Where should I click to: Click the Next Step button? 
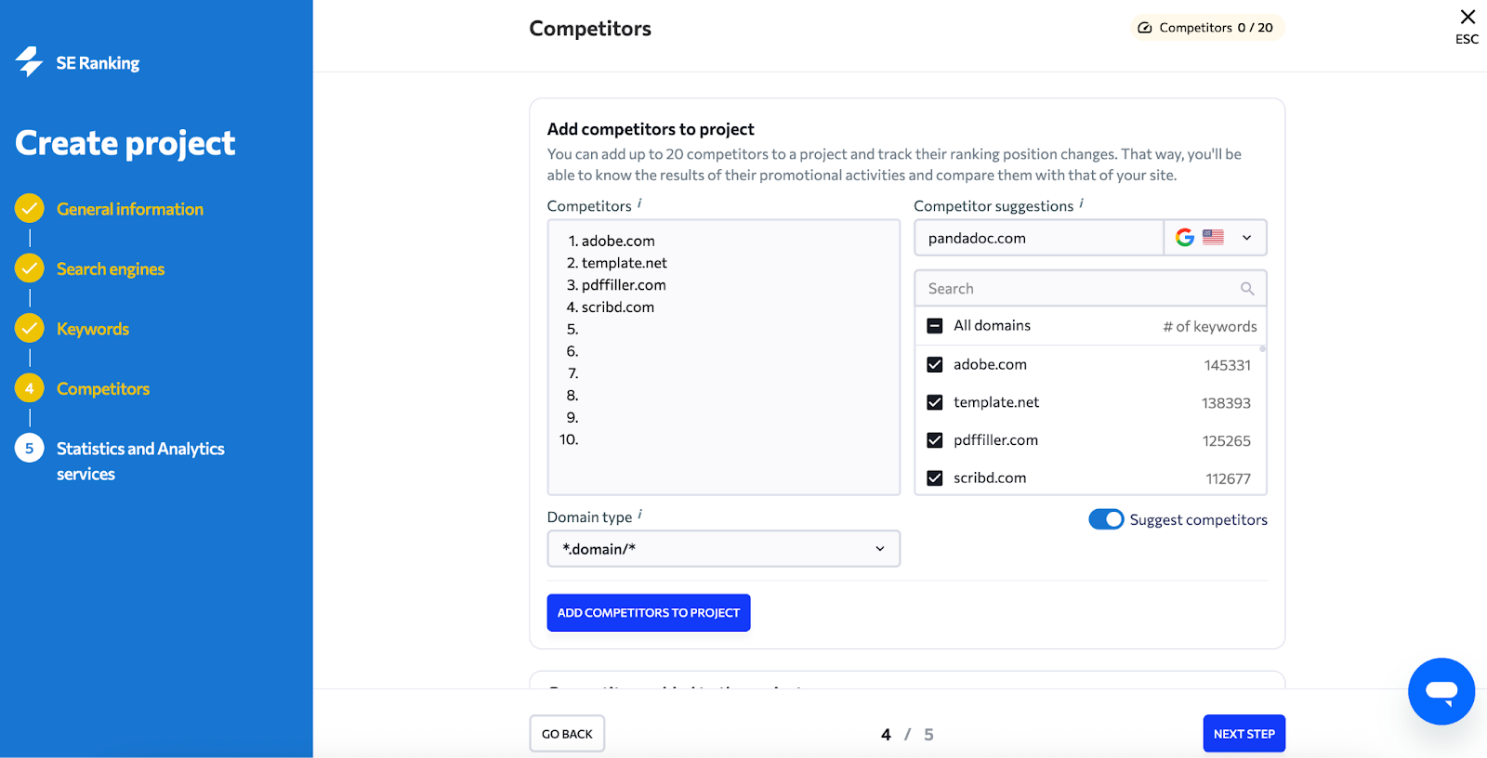click(1244, 734)
